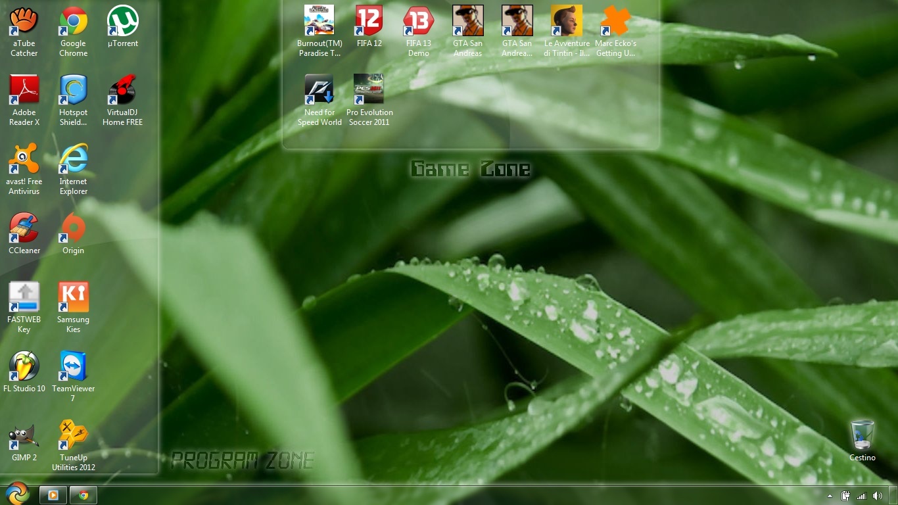Click the Internet Explorer desktop icon
This screenshot has height=505, width=898.
point(74,170)
